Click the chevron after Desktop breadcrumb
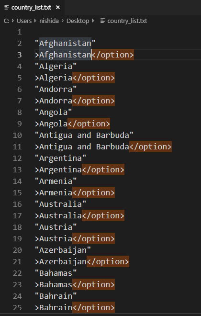Screen dimensions: 201x316 pyautogui.click(x=93, y=21)
